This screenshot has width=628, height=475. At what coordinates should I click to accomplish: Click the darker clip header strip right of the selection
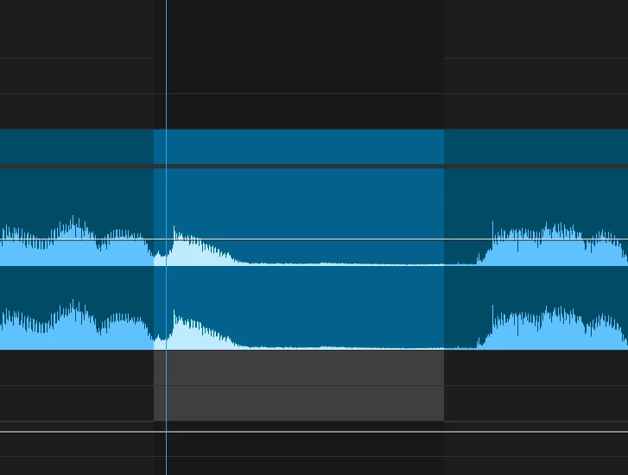[536, 146]
